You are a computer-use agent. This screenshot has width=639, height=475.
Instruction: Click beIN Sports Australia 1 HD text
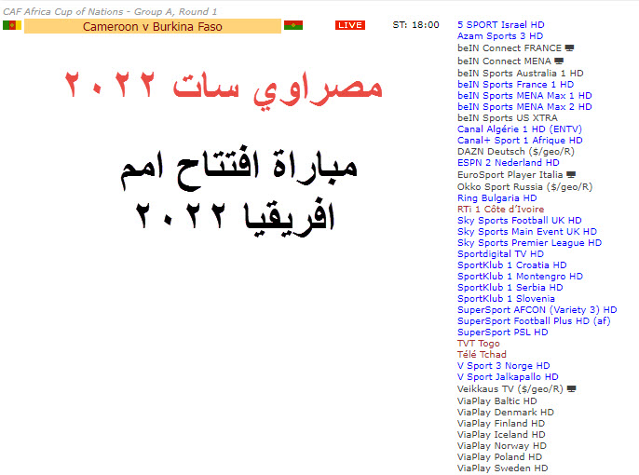pos(521,74)
